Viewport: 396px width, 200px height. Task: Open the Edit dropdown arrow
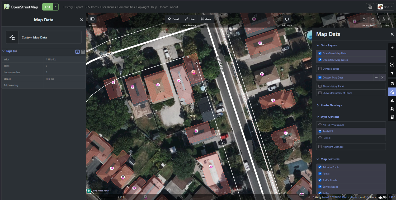(x=55, y=7)
